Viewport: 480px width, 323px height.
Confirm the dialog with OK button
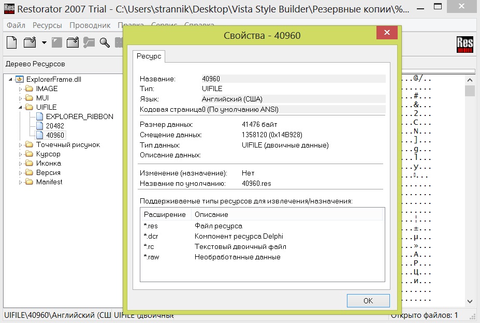pos(368,301)
